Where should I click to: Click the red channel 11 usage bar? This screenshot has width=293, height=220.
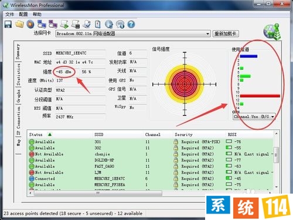260,96
